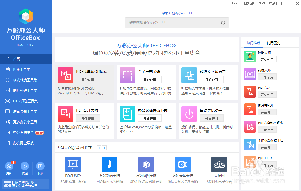Click the 扫描二维码获取 upgrade info banner
Screen dimensions: 301x191
(25, 184)
